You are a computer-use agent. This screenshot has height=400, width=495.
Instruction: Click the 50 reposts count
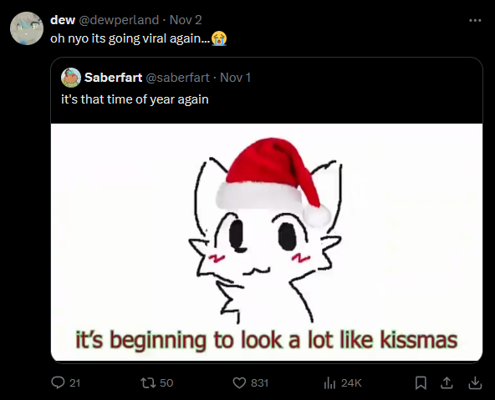click(166, 383)
